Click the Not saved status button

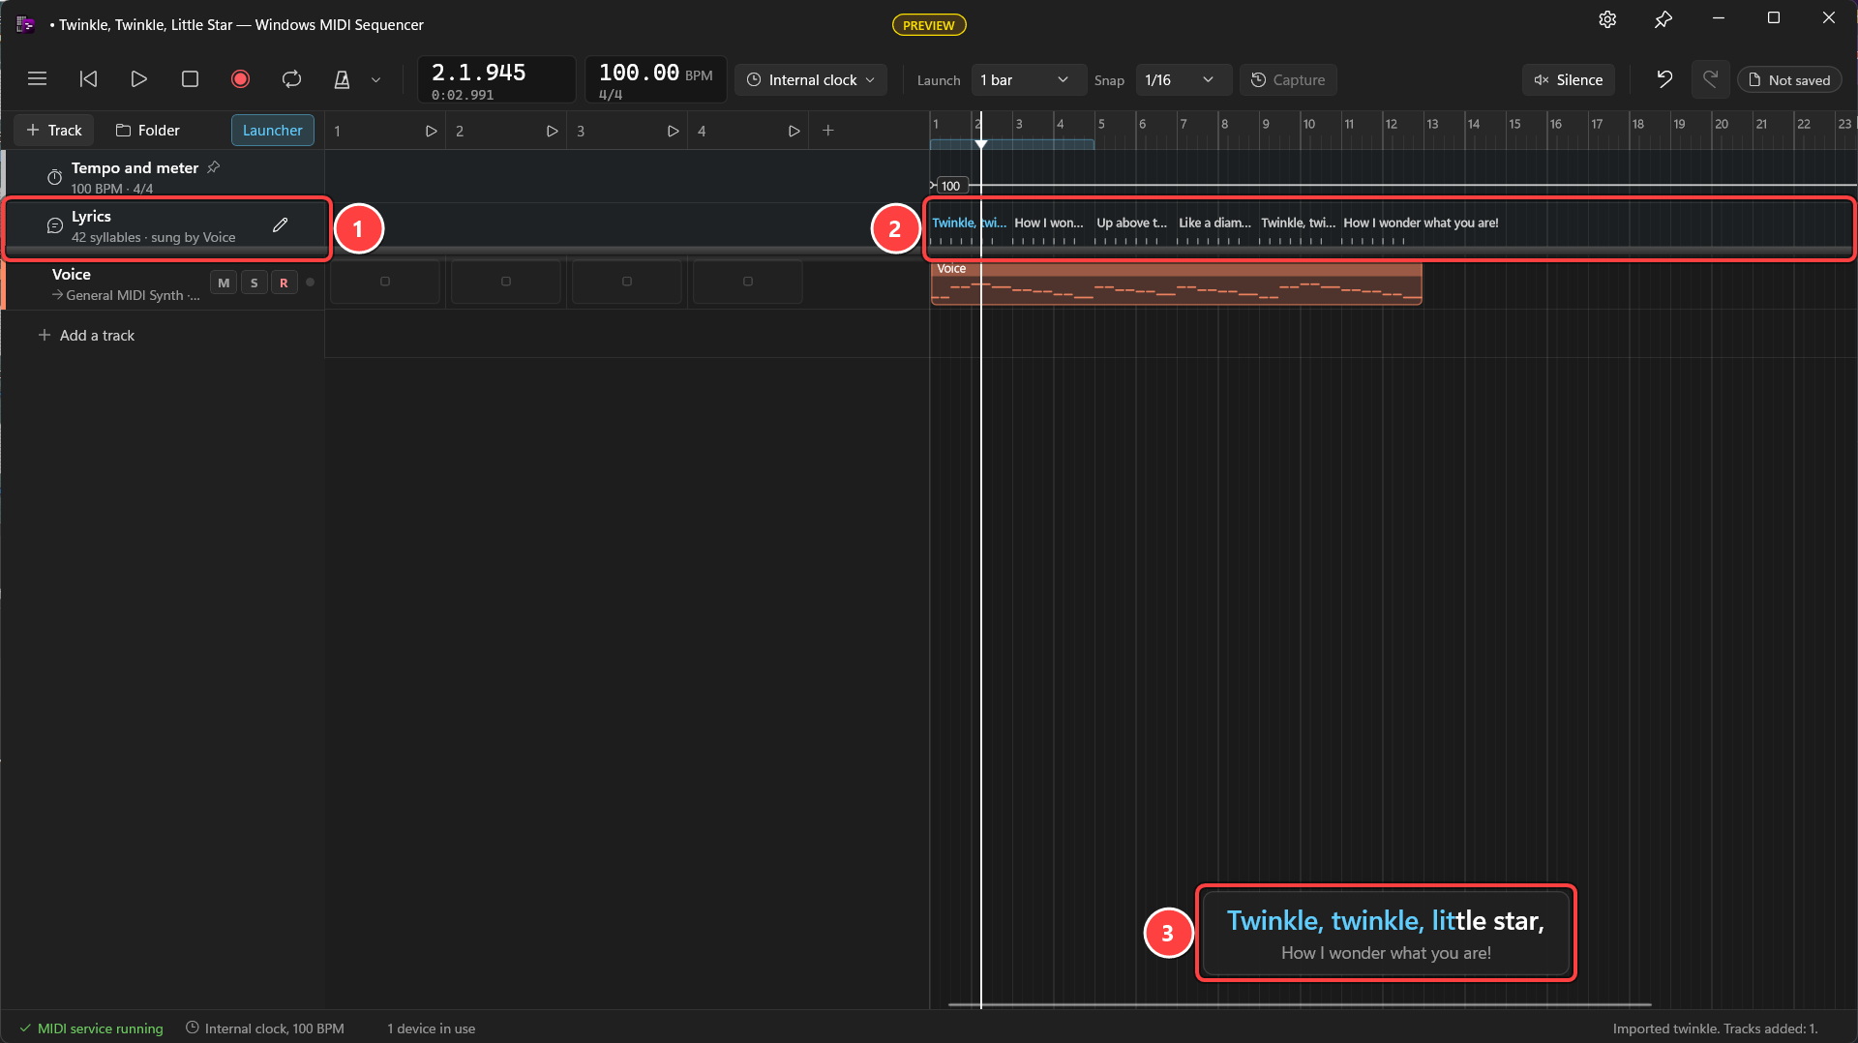(x=1789, y=80)
